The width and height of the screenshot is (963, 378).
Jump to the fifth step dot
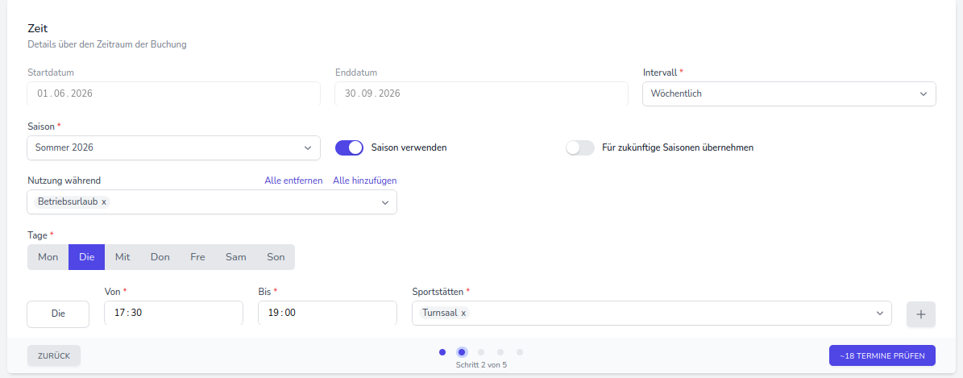(520, 352)
